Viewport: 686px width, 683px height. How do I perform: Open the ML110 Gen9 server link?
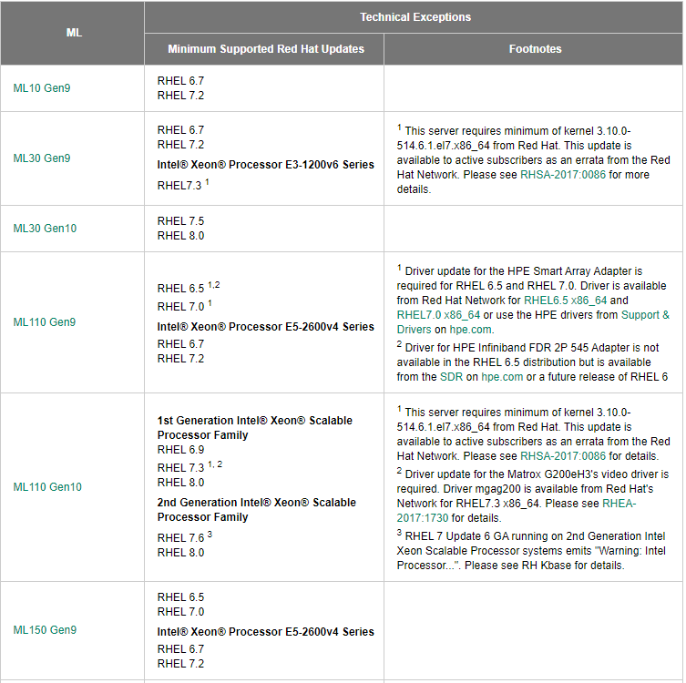click(x=45, y=321)
